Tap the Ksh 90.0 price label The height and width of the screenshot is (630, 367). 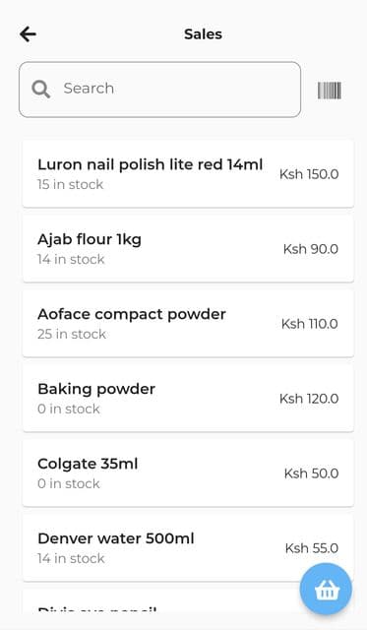[310, 249]
